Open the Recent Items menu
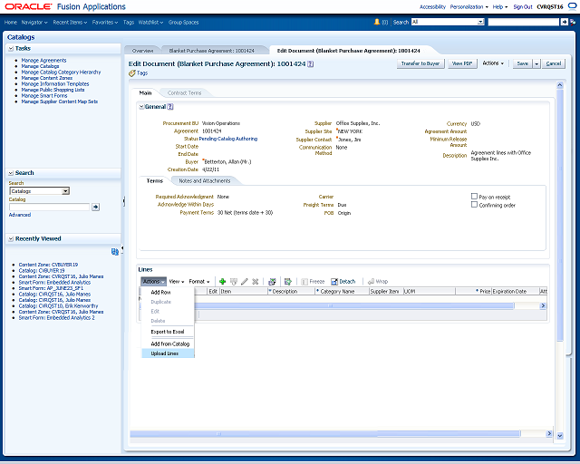 coord(70,22)
